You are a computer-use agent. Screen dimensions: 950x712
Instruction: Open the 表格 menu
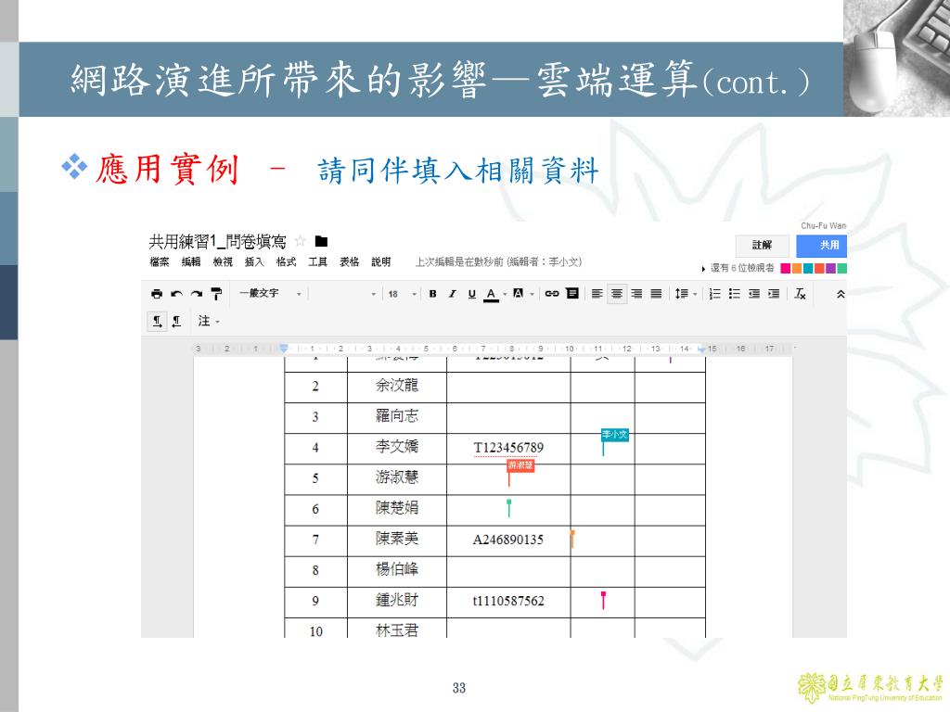point(349,261)
